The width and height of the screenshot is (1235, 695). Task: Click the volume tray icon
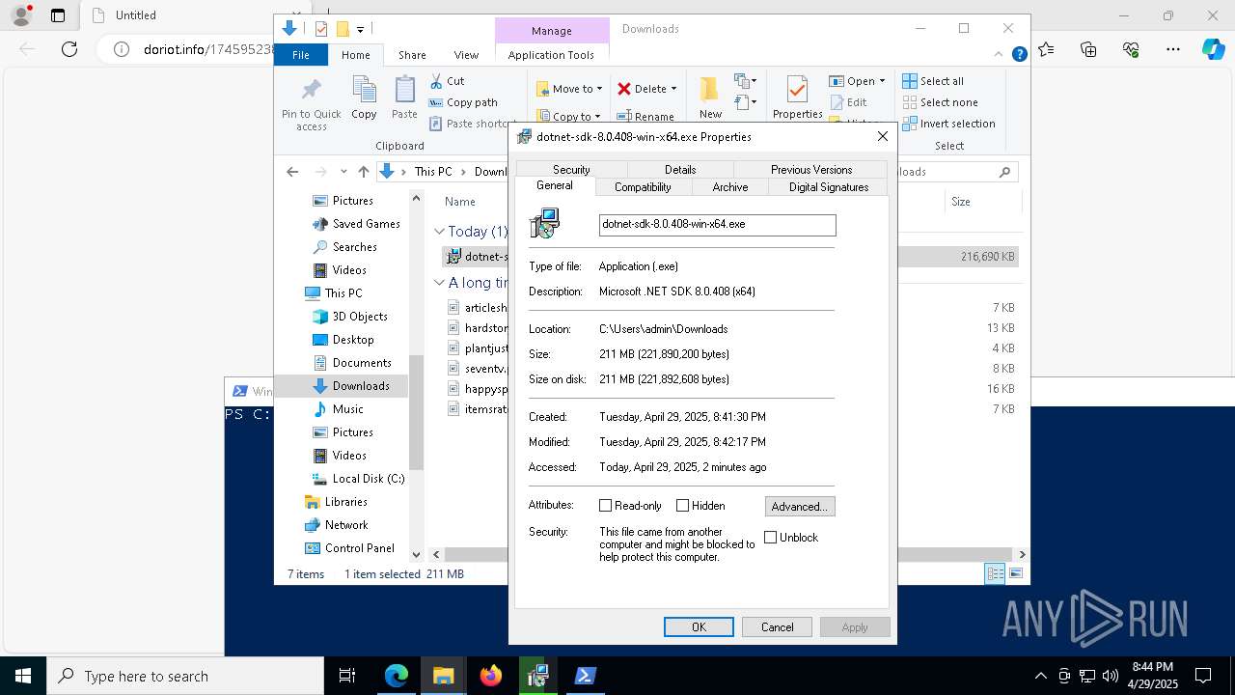coord(1111,676)
